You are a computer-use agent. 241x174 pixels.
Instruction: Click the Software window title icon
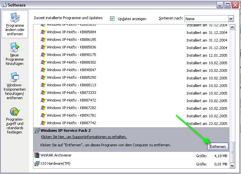click(x=4, y=5)
